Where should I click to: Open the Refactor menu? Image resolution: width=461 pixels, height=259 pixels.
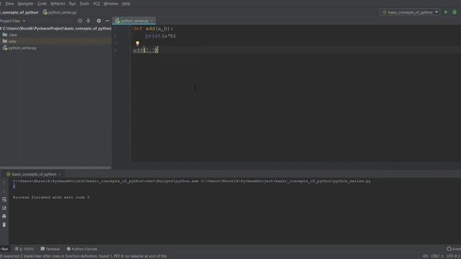tap(58, 4)
